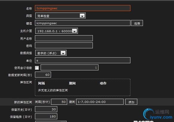The width and height of the screenshot is (174, 122).
Task: Click the 间隔 column header in 弹性区间
Action: [x=41, y=83]
